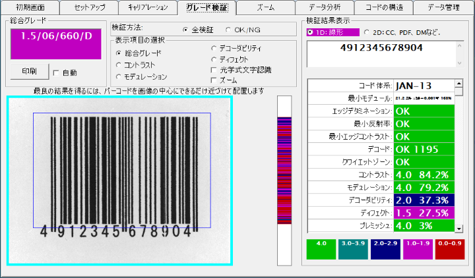Choose モデュレーション display item
The image size is (475, 278).
pyautogui.click(x=119, y=77)
